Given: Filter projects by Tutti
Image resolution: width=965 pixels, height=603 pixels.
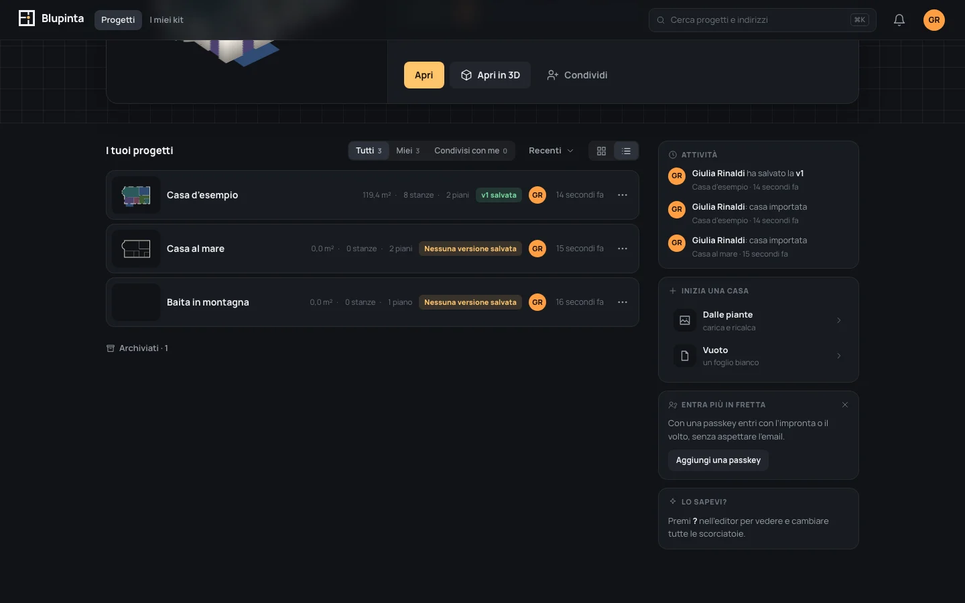Looking at the screenshot, I should pyautogui.click(x=369, y=151).
